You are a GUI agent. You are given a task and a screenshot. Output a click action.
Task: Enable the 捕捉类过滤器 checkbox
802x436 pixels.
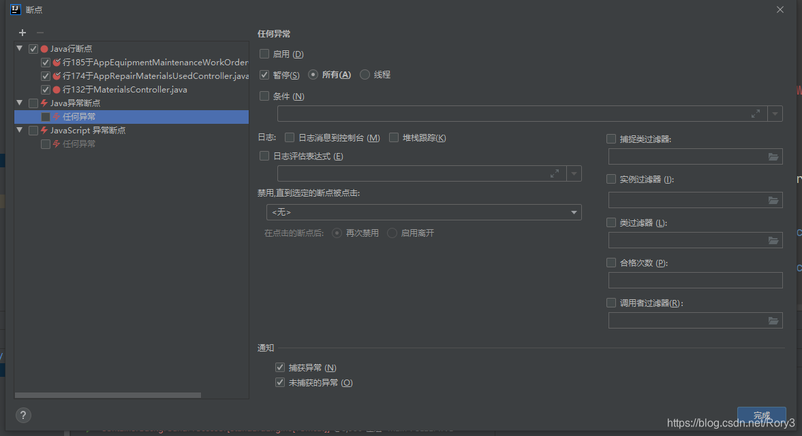pyautogui.click(x=611, y=138)
